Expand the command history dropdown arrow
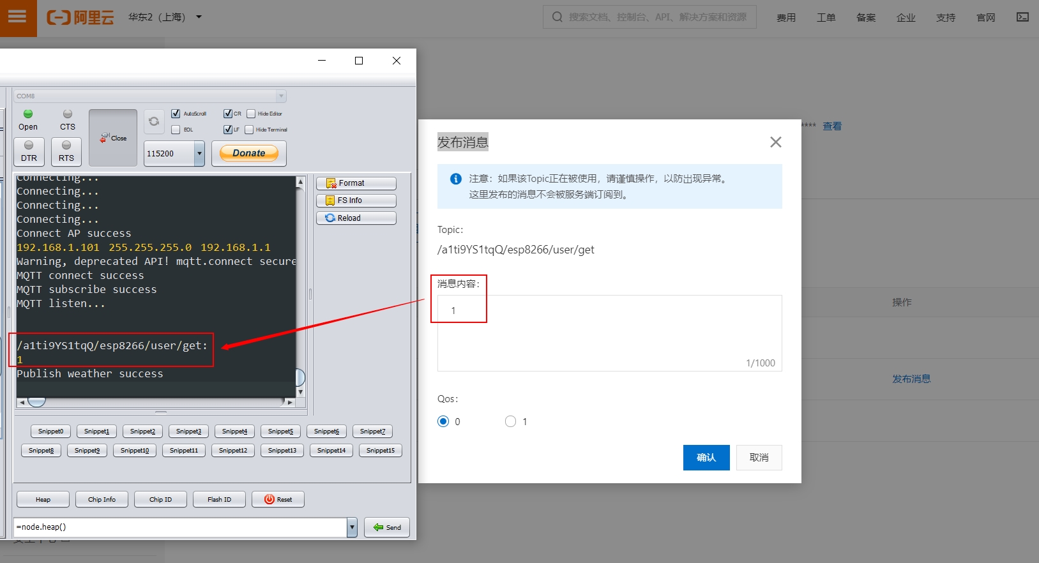Viewport: 1039px width, 563px height. click(x=352, y=527)
